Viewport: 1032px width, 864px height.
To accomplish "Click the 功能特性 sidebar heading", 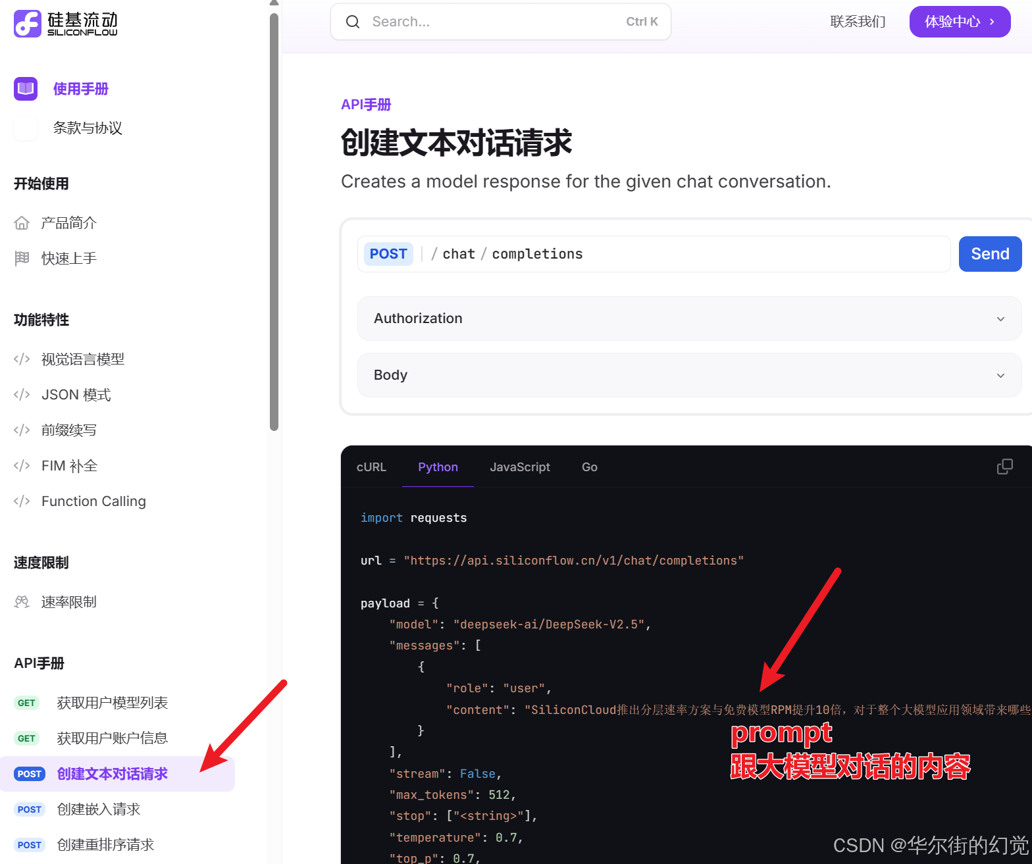I will tap(41, 320).
